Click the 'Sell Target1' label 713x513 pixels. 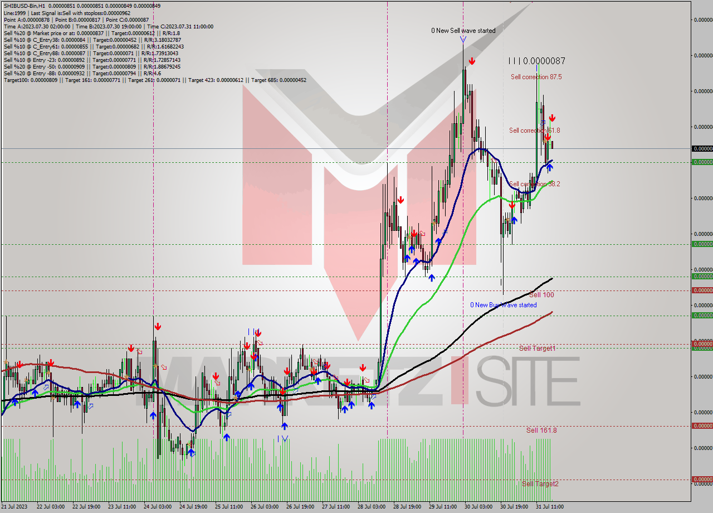click(x=537, y=348)
